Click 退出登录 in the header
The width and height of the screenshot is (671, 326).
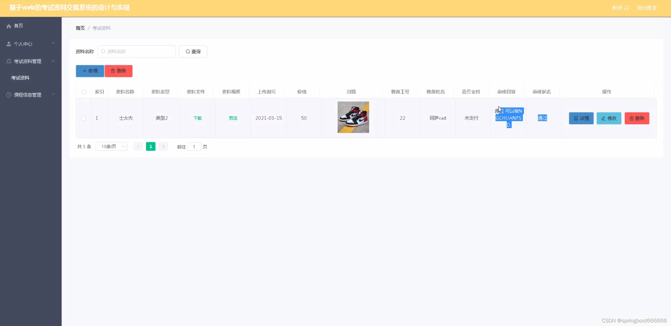646,8
